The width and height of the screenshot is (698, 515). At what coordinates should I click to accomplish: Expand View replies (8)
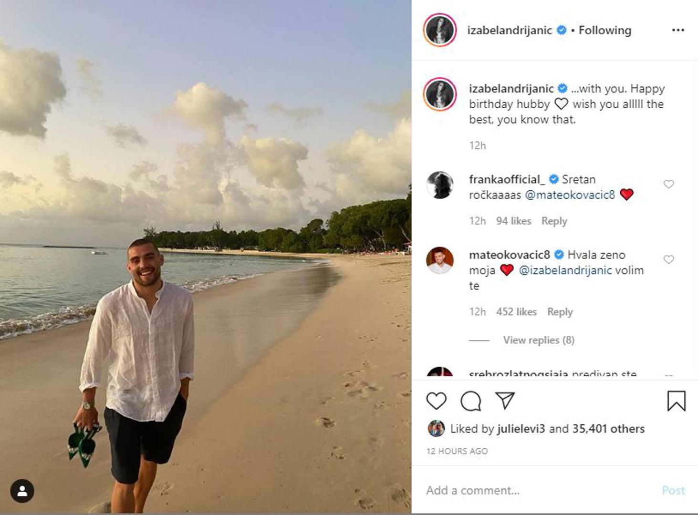coord(538,340)
